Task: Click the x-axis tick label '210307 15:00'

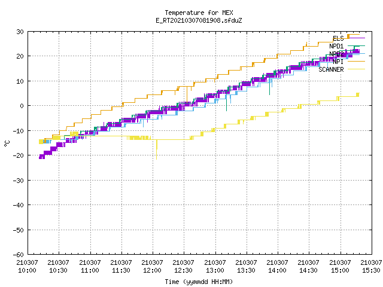Action: [340, 266]
